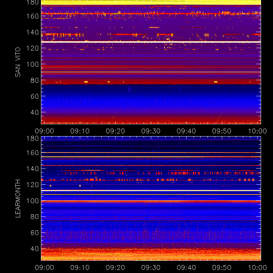Image resolution: width=273 pixels, height=273 pixels.
Task: Click inside the Learmonth spectrogram plot
Action: [x=151, y=199]
